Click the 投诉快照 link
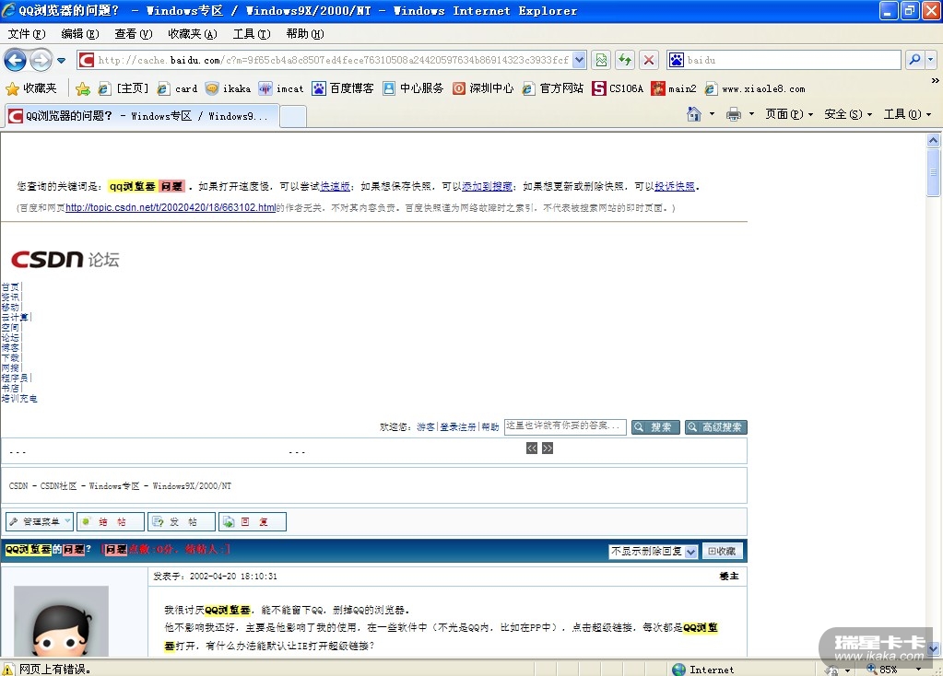 [x=675, y=186]
